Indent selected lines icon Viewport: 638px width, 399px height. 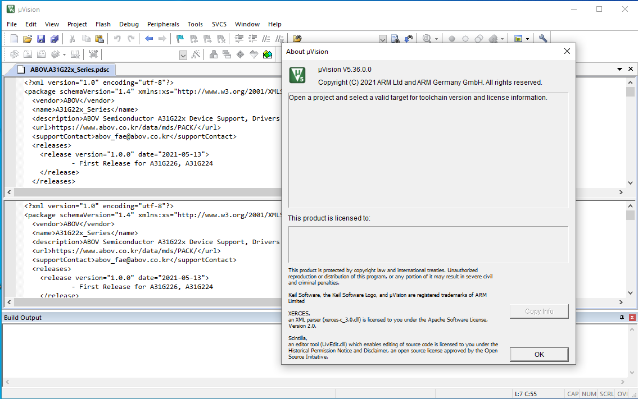239,39
